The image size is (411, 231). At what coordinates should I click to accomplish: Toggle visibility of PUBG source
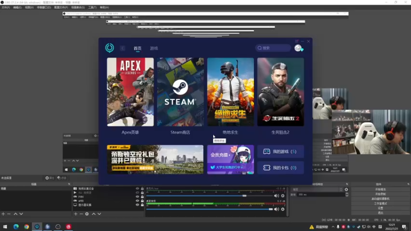click(137, 197)
